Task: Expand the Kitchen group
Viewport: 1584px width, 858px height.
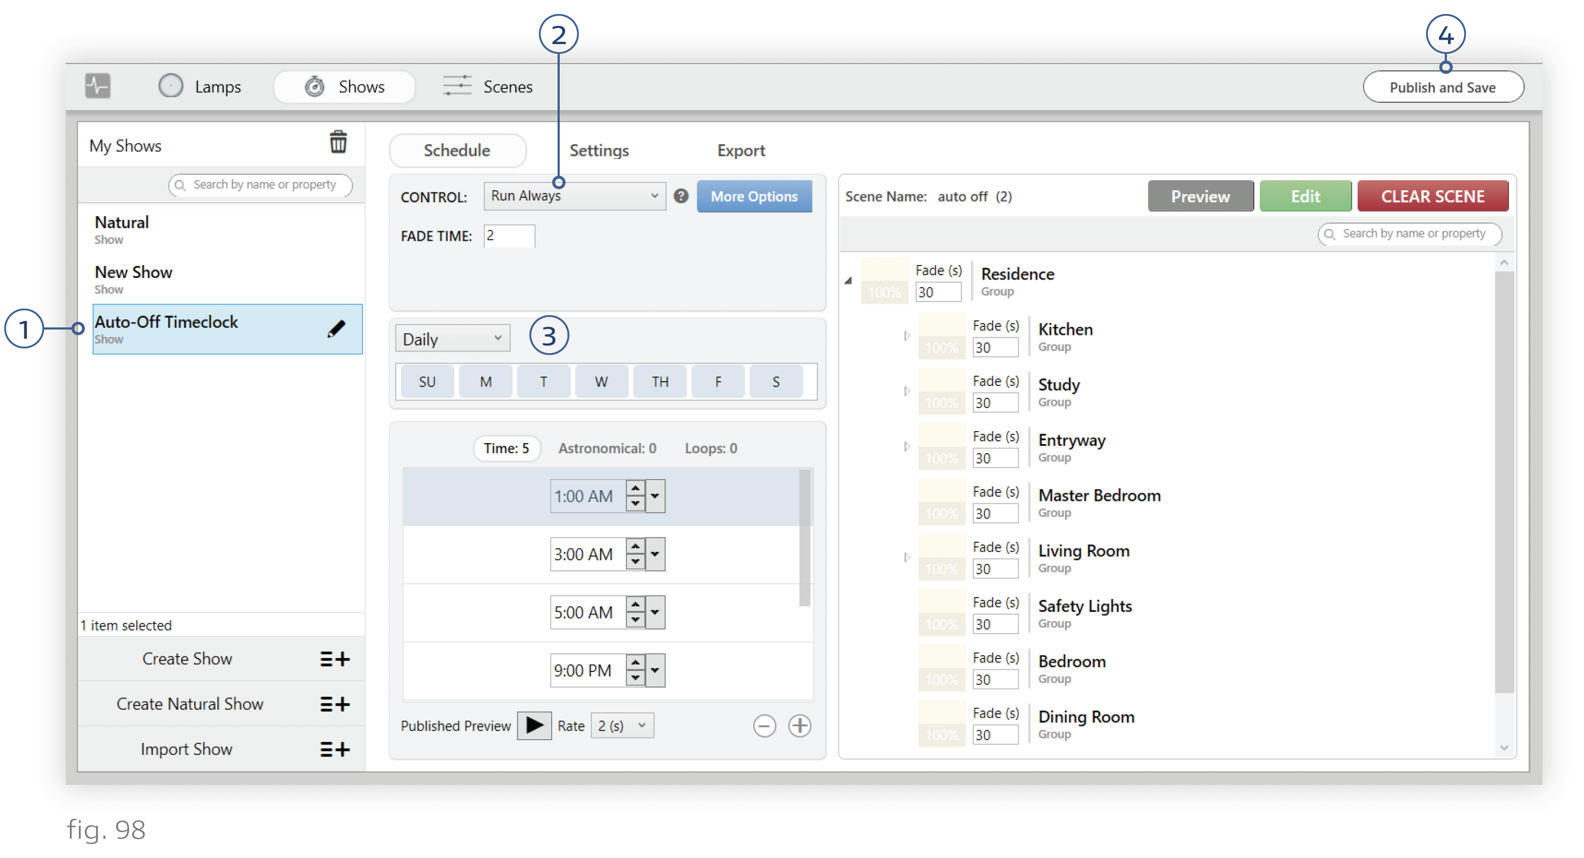Action: (x=907, y=336)
